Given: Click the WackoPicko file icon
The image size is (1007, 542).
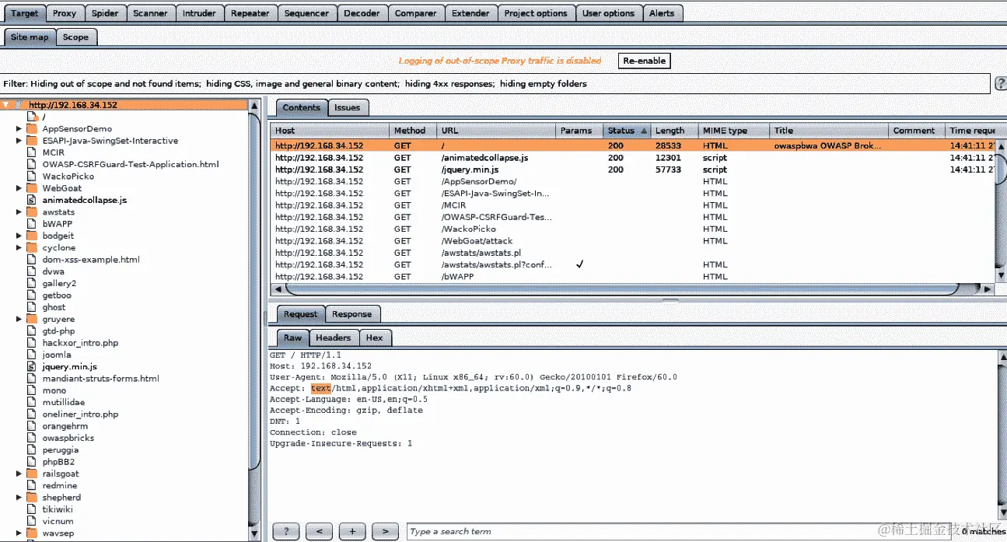Looking at the screenshot, I should [x=32, y=177].
